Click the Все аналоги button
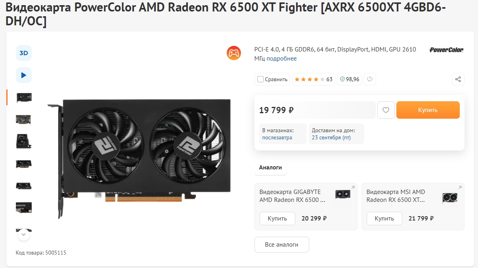 click(x=282, y=245)
